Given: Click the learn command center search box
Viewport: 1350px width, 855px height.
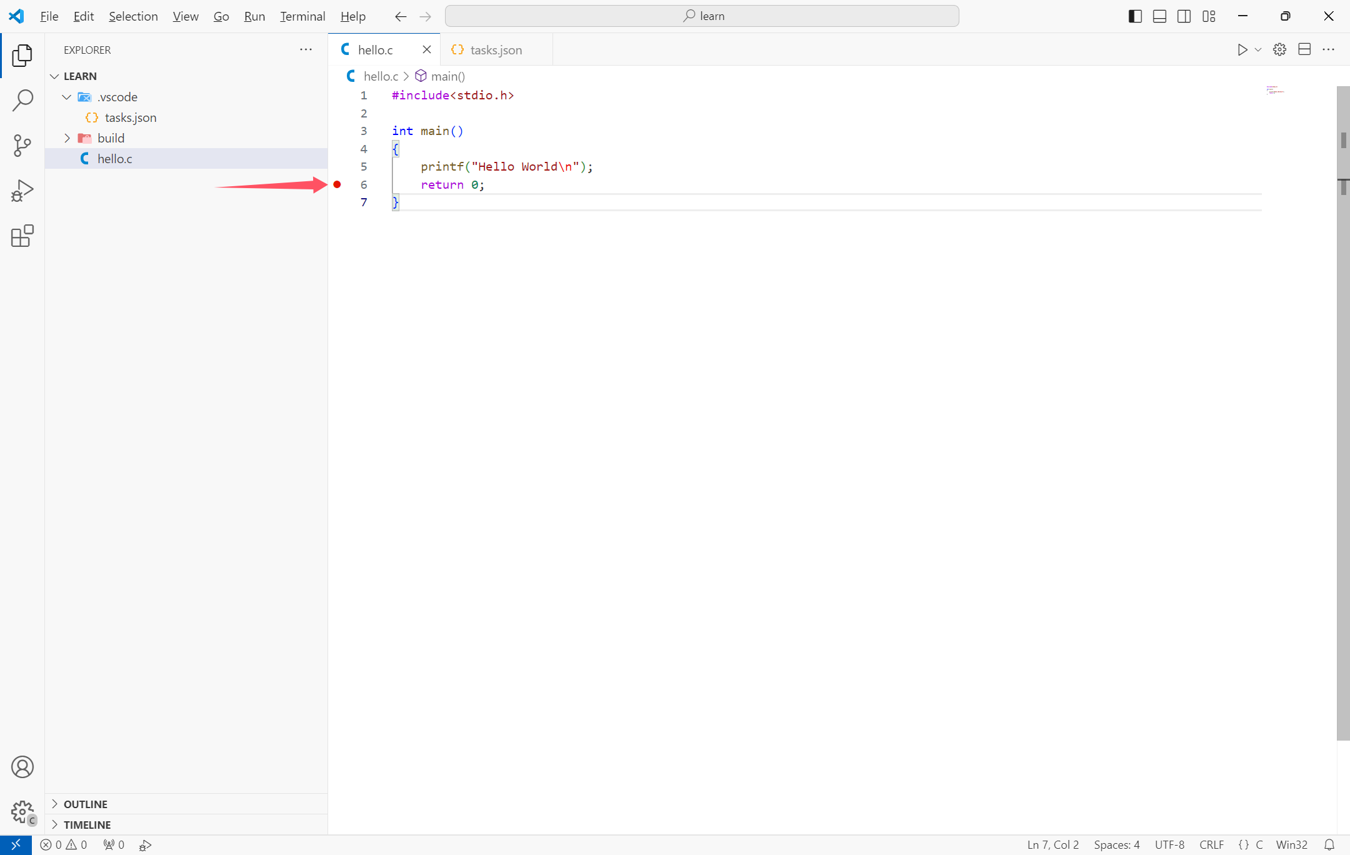Looking at the screenshot, I should coord(702,16).
